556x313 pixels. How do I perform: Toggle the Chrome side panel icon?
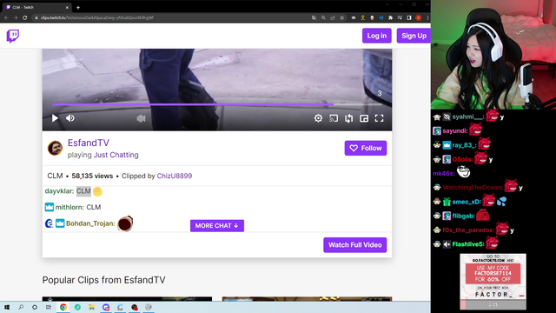(409, 17)
